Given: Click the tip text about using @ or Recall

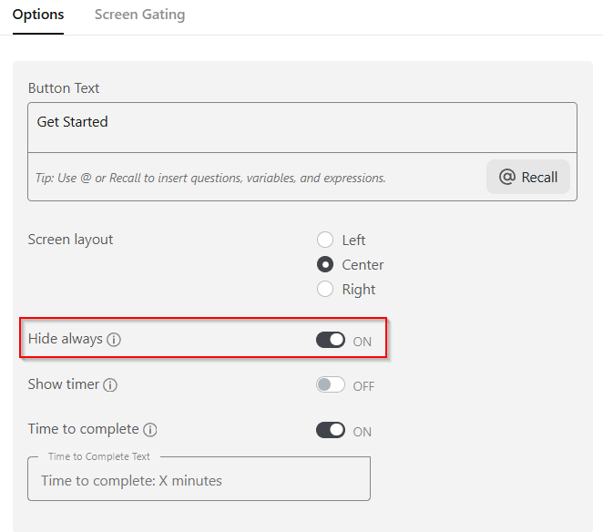Looking at the screenshot, I should tap(210, 178).
